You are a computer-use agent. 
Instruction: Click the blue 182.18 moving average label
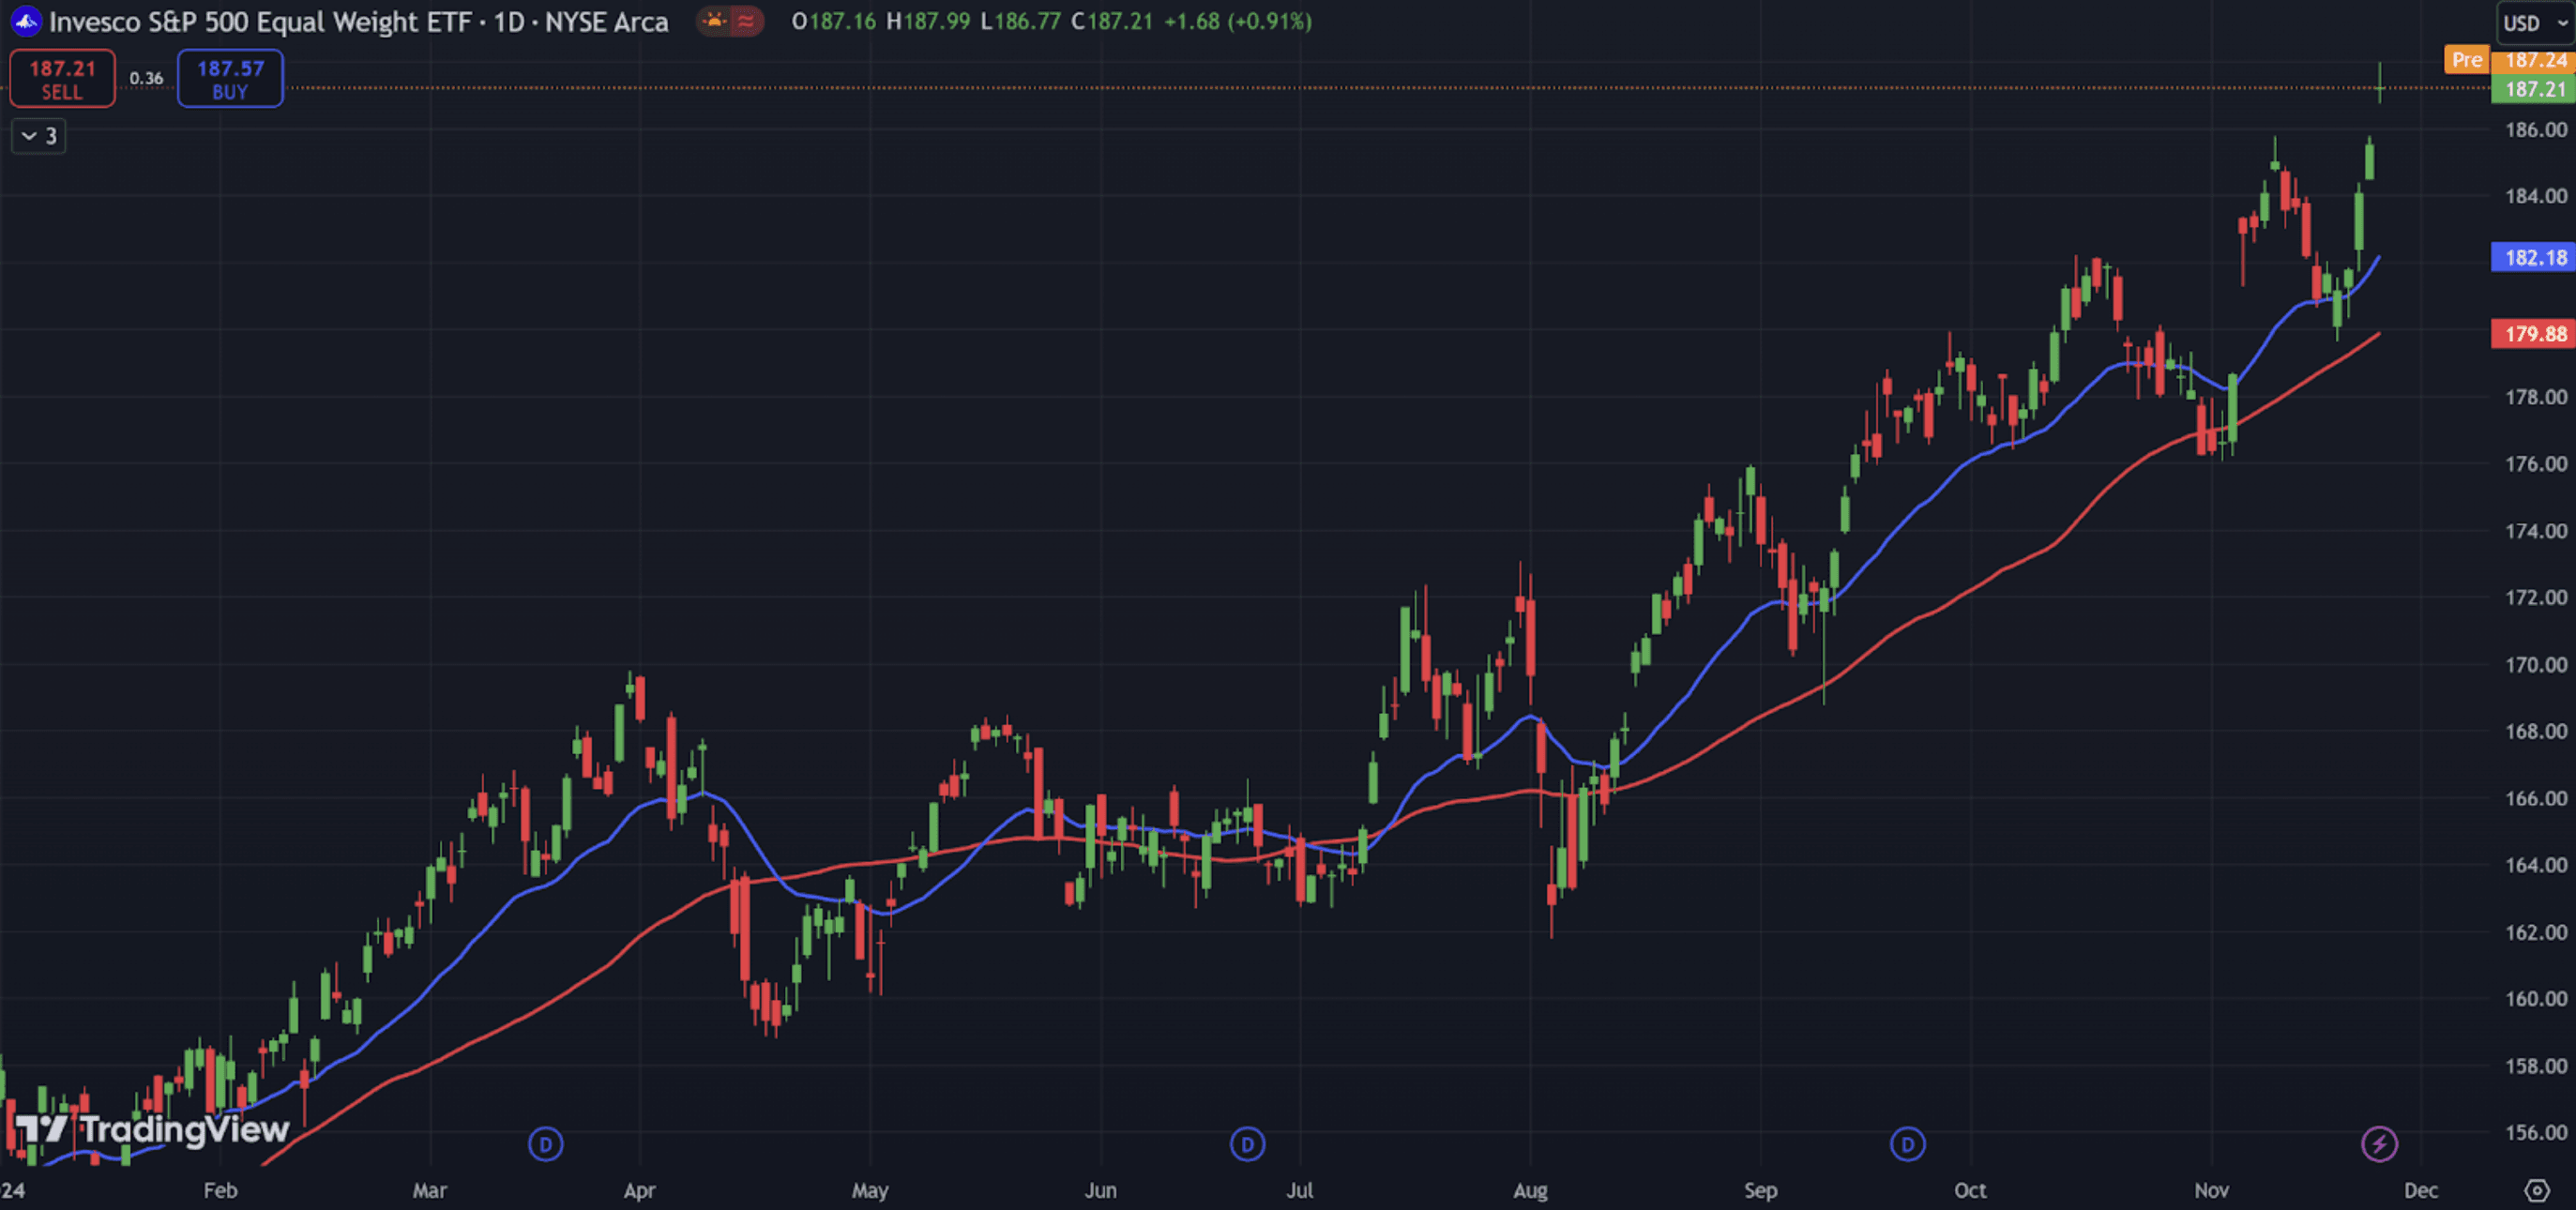point(2533,257)
